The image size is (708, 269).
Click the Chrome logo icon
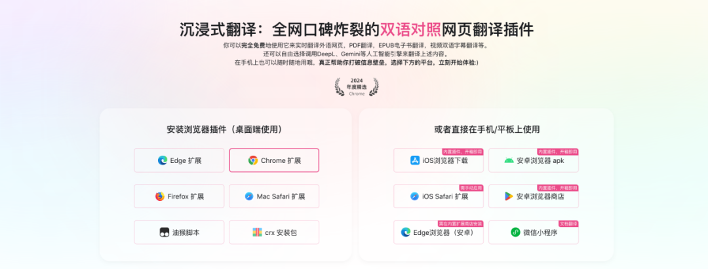(253, 160)
